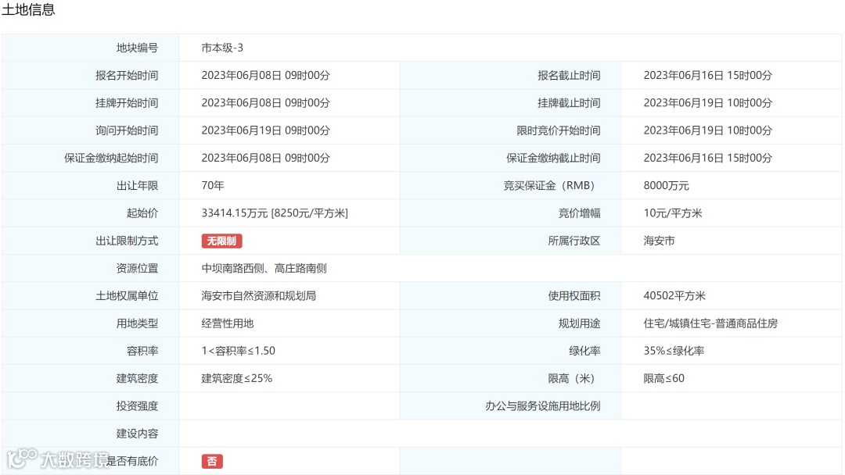This screenshot has height=475, width=845.
Task: Select the plot number value 市本级-3
Action: (x=222, y=48)
